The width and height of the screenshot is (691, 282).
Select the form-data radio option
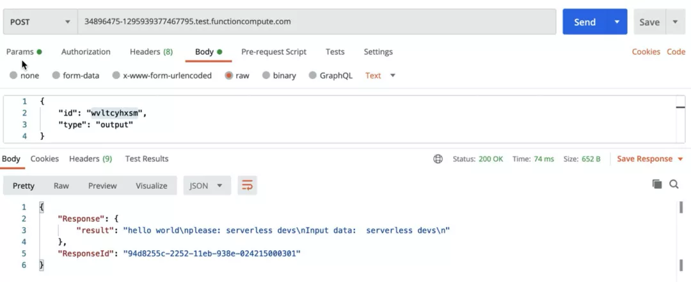coord(56,75)
